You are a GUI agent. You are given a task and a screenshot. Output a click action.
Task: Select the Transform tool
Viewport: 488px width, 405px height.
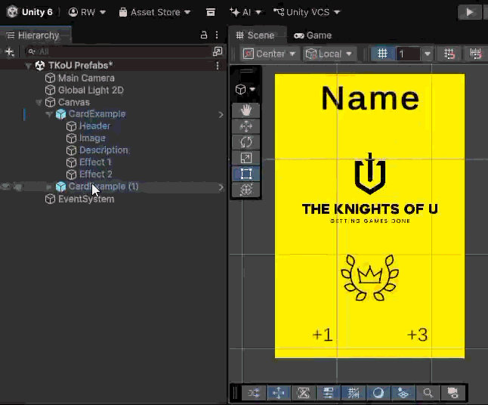pyautogui.click(x=246, y=190)
